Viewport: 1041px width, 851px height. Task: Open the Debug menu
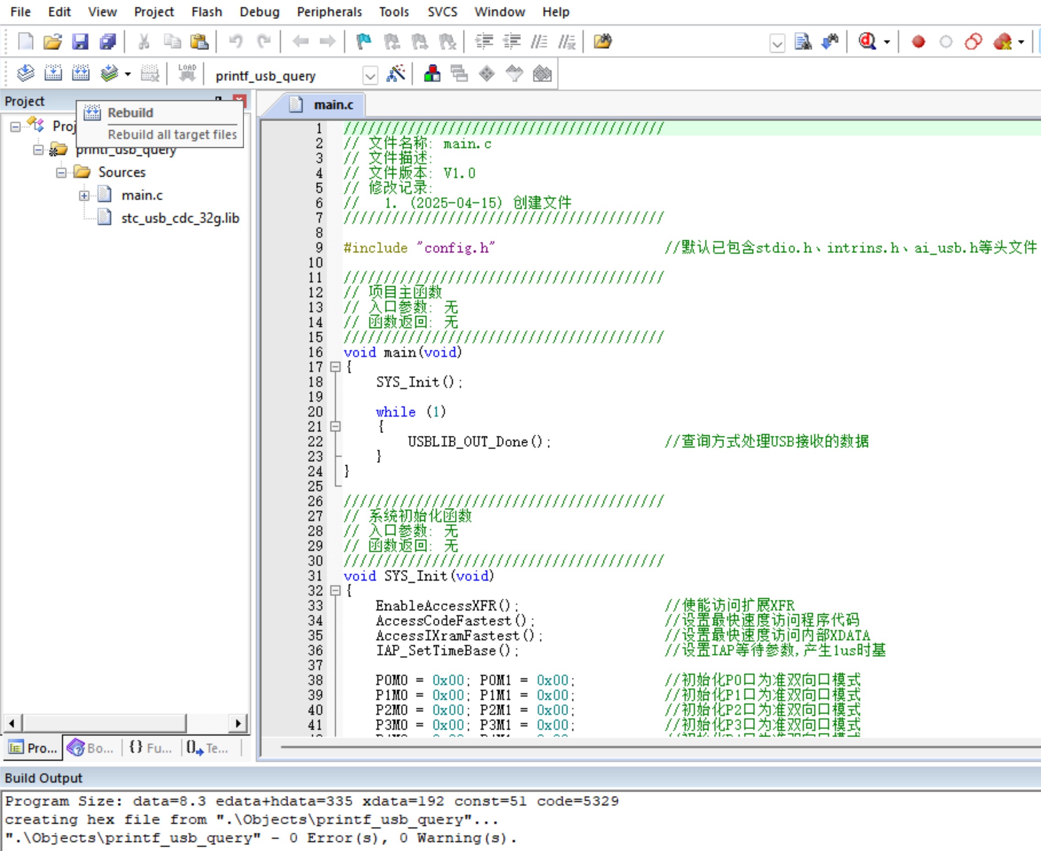coord(259,12)
